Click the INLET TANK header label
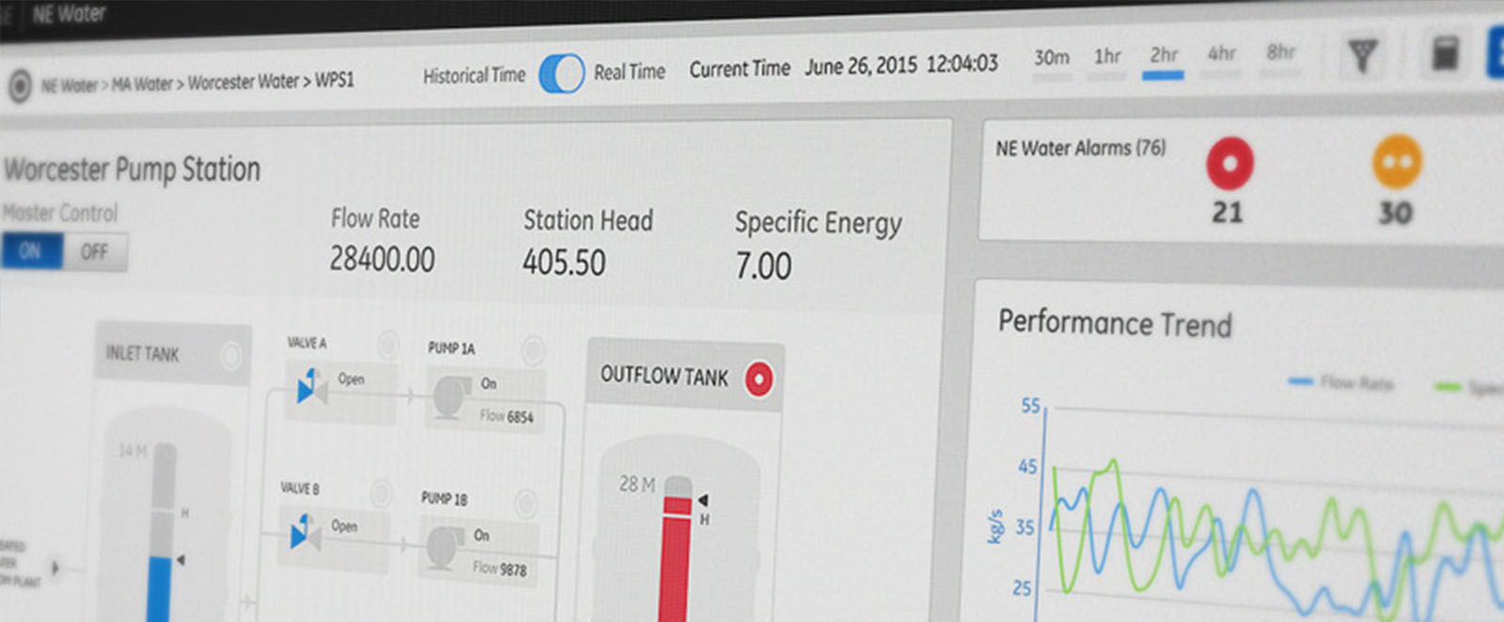 pyautogui.click(x=143, y=353)
